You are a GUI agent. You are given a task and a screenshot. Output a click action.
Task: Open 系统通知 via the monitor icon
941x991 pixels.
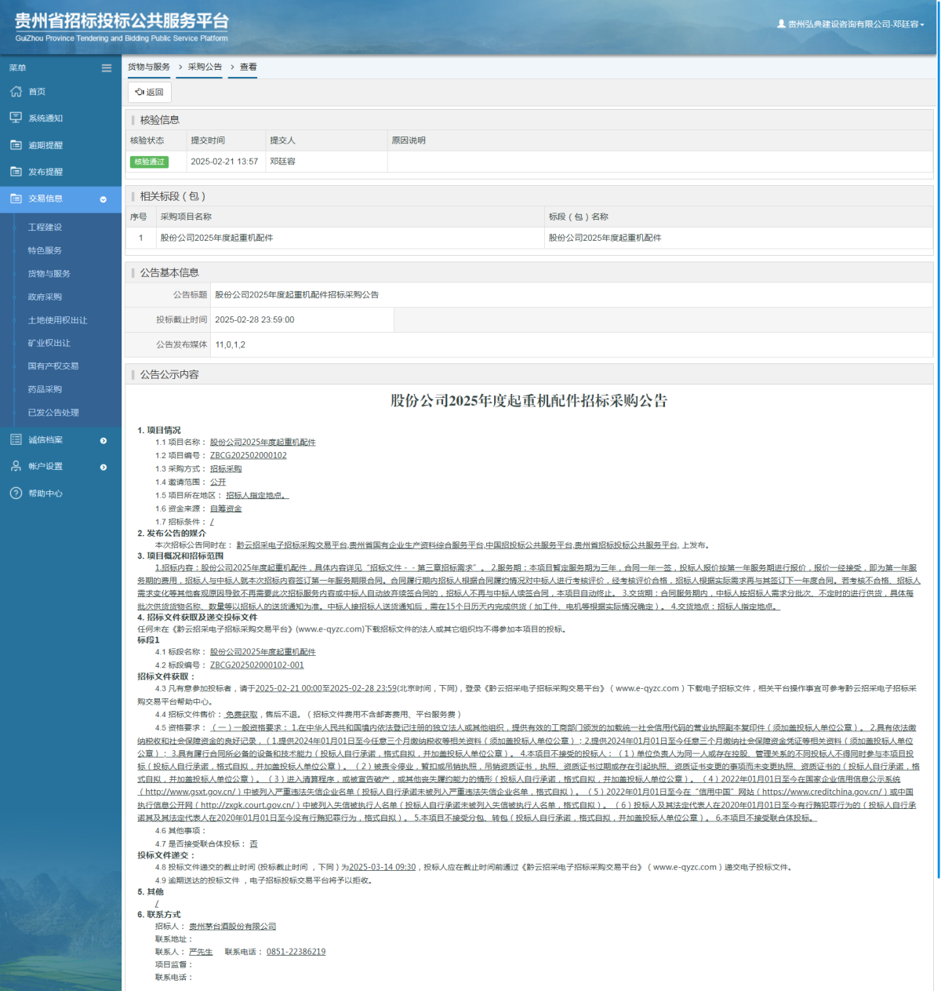[x=16, y=118]
